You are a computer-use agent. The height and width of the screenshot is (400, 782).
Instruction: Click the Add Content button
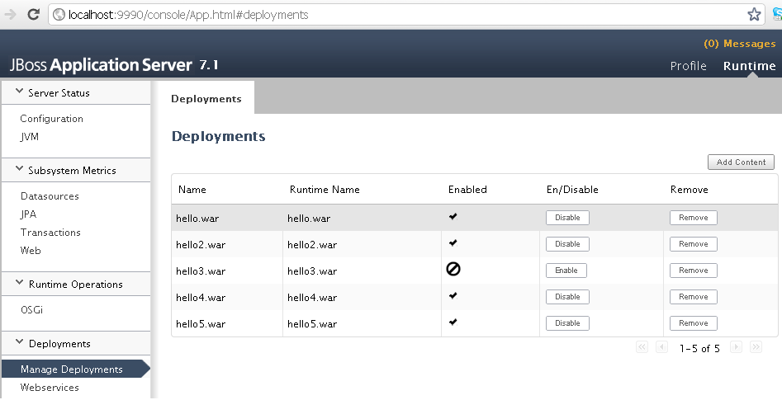tap(741, 162)
